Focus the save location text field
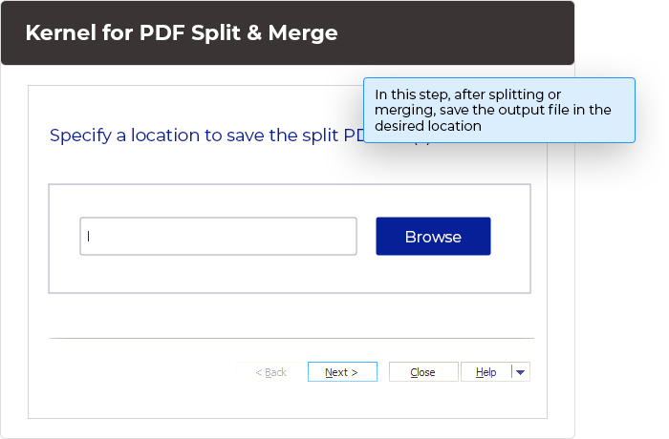Screen dimensions: 669x439 (218, 237)
